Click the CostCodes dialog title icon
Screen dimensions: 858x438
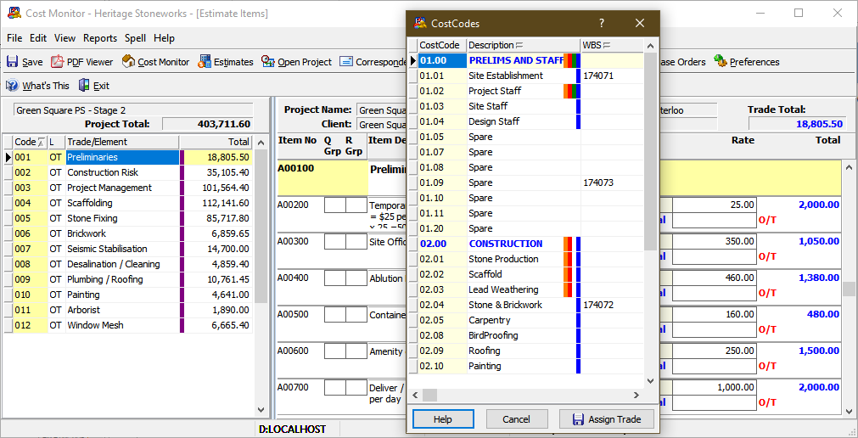click(420, 23)
